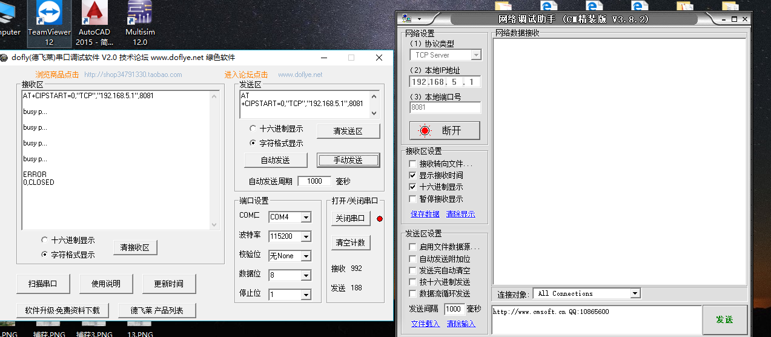Image resolution: width=771 pixels, height=337 pixels.
Task: Click the dofly send area text box
Action: [x=305, y=104]
